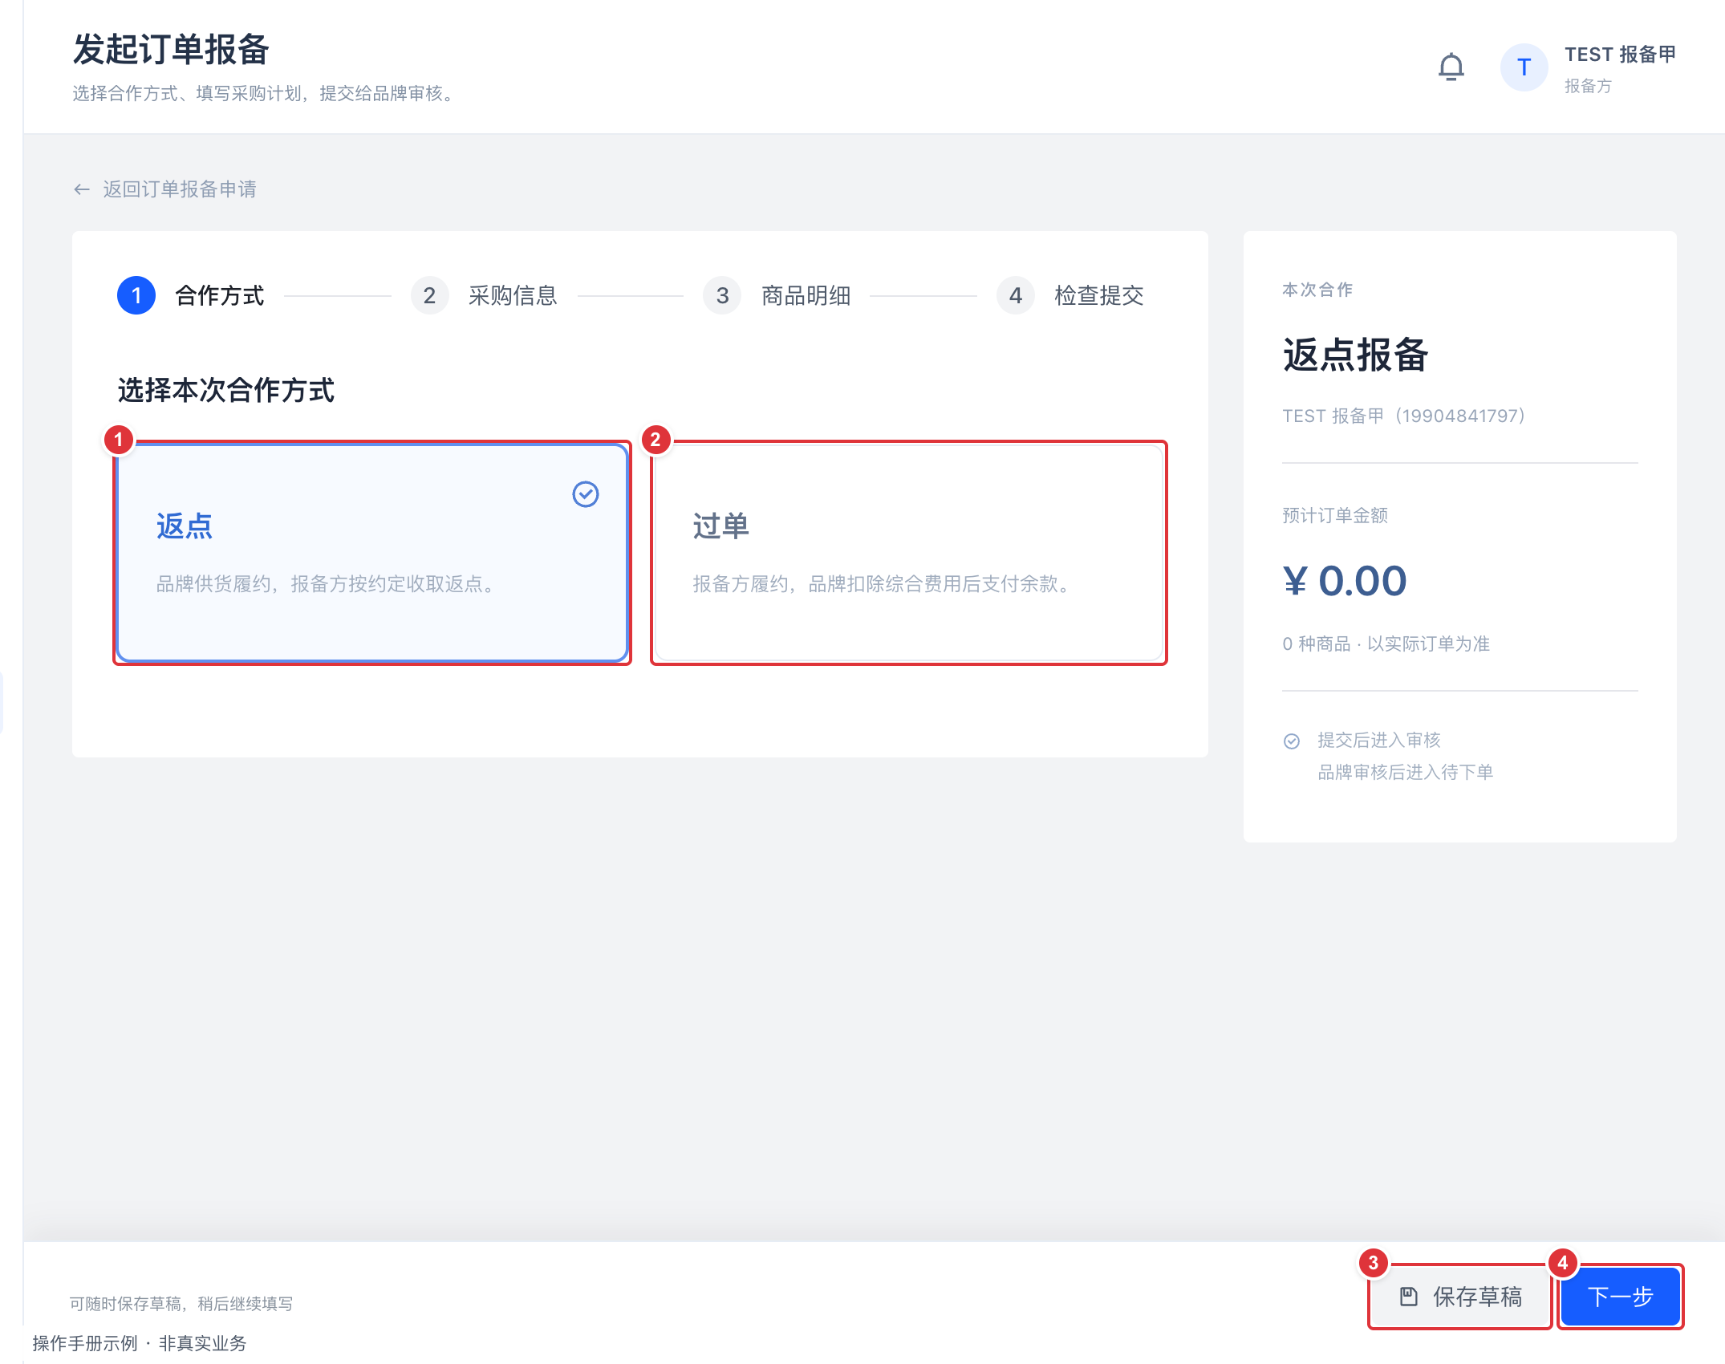Viewport: 1725px width, 1364px height.
Task: Click the TEST 报备甲 username
Action: point(1620,55)
